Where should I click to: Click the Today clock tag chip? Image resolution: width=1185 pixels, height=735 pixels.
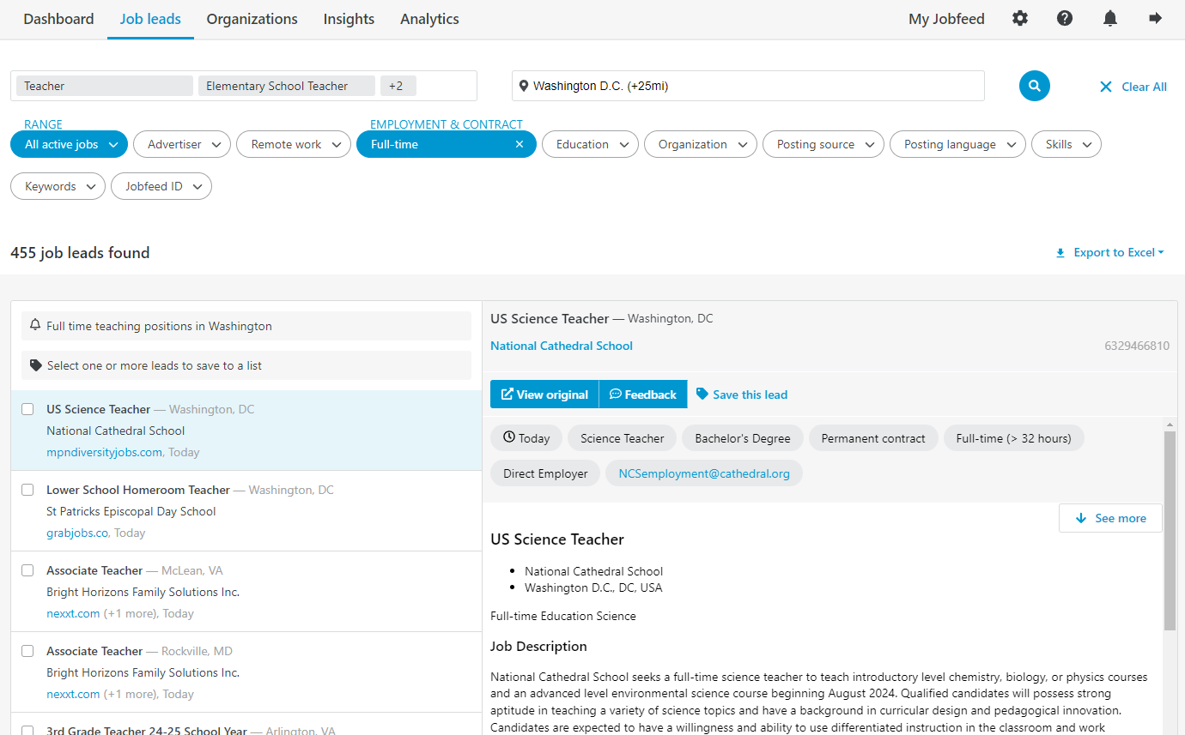click(526, 438)
